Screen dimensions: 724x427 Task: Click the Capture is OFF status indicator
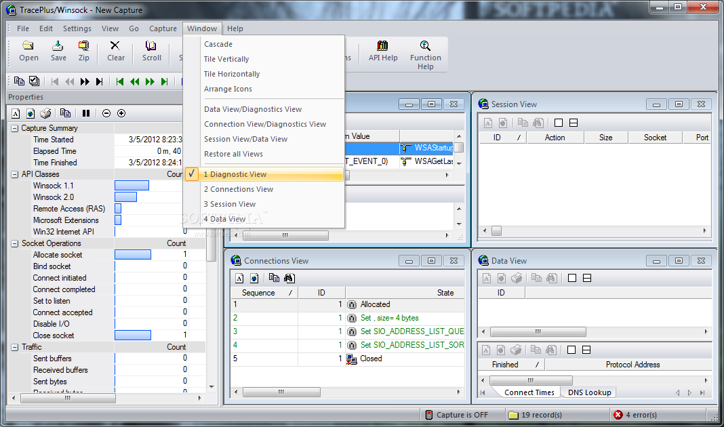pos(457,415)
